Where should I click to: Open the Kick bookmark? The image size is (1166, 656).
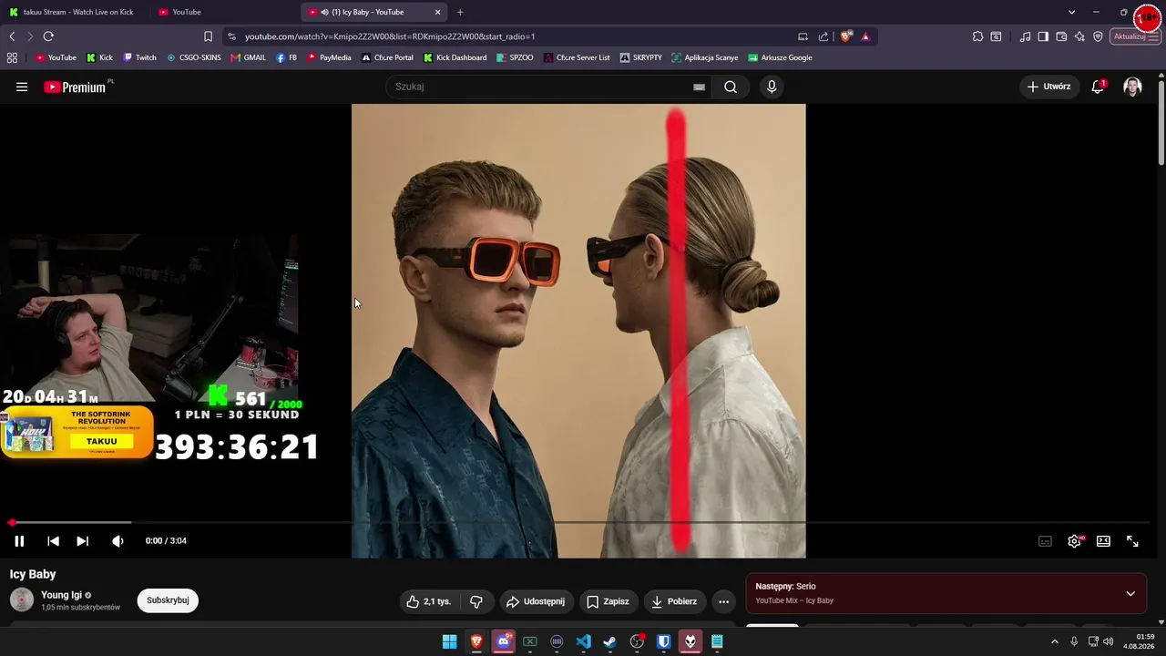[x=100, y=57]
